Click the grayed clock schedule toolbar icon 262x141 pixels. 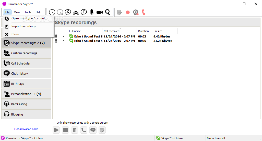[x=60, y=12]
